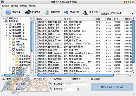Image resolution: width=136 pixels, height=96 pixels.
Task: Click the 删除个数 number field
Action: coord(71,89)
